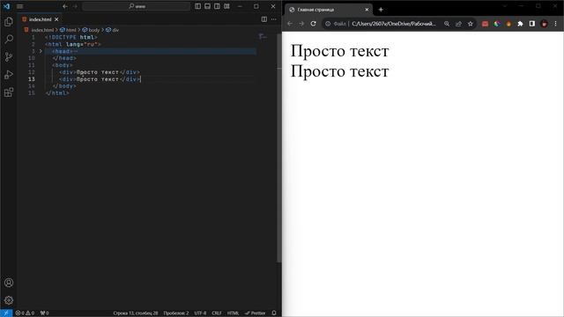564x317 pixels.
Task: Click the editor vertical scrollbar
Action: point(279,147)
